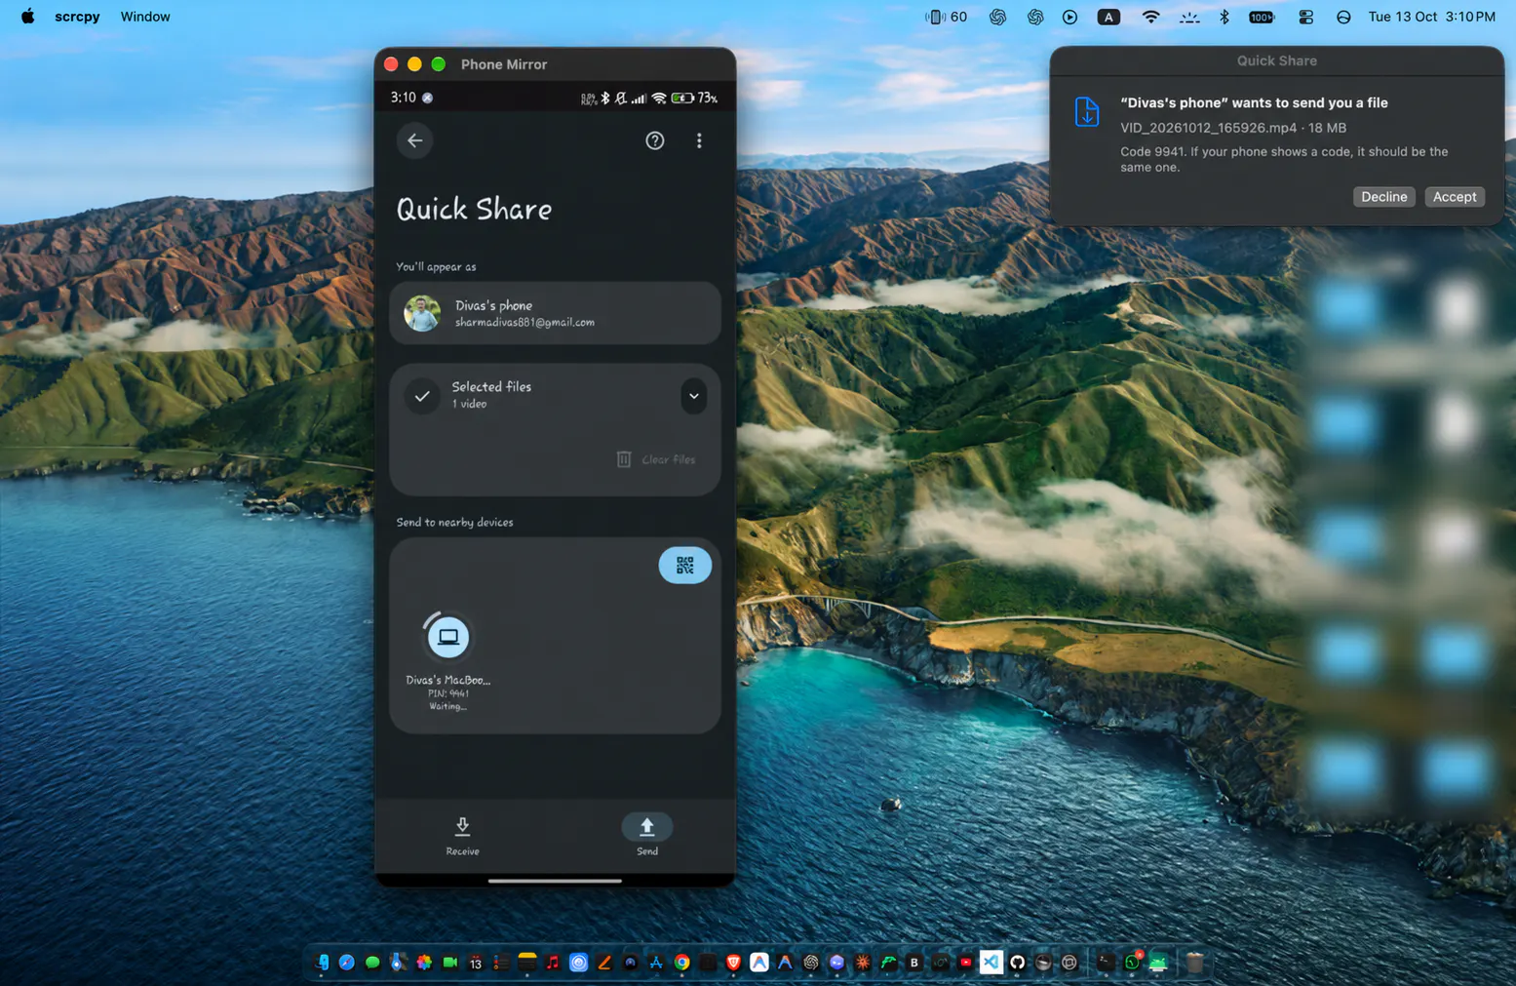The image size is (1516, 986).
Task: Launch Visual Studio Code from the Dock
Action: click(x=991, y=963)
